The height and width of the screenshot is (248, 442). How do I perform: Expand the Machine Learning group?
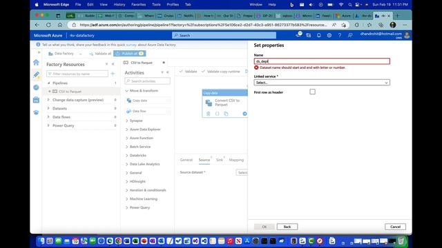tap(127, 199)
